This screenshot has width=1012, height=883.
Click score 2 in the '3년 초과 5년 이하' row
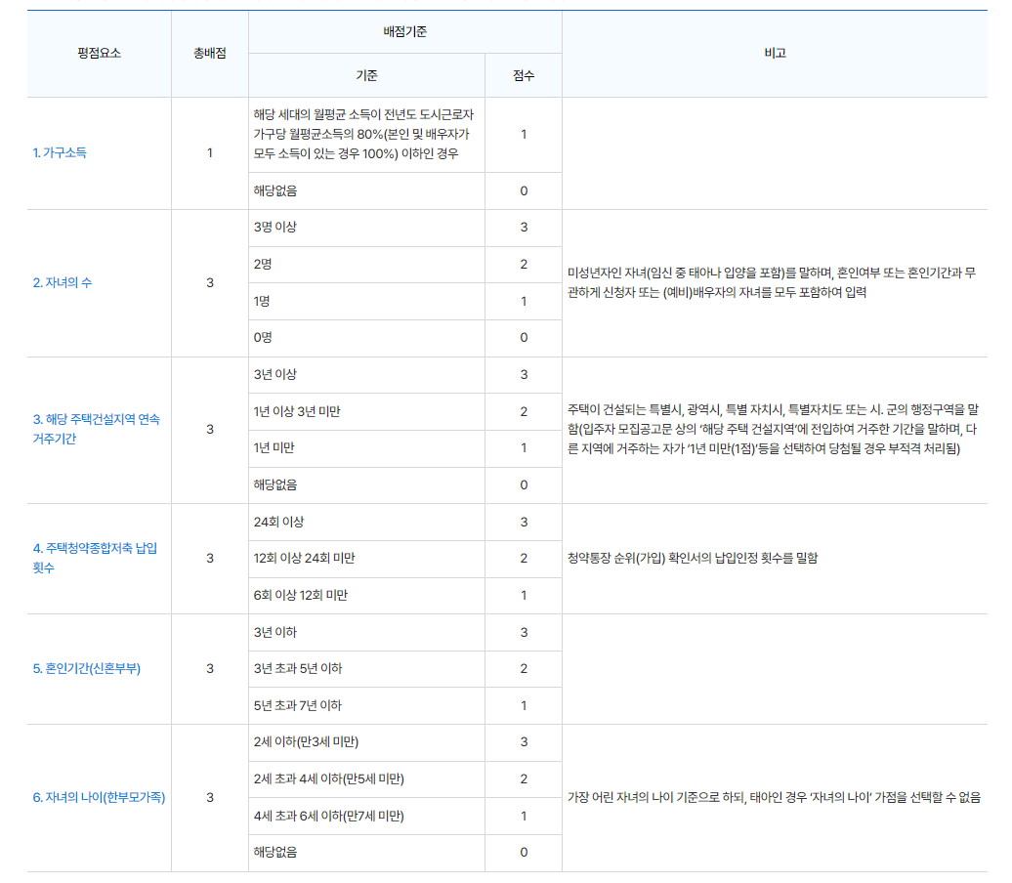point(524,669)
